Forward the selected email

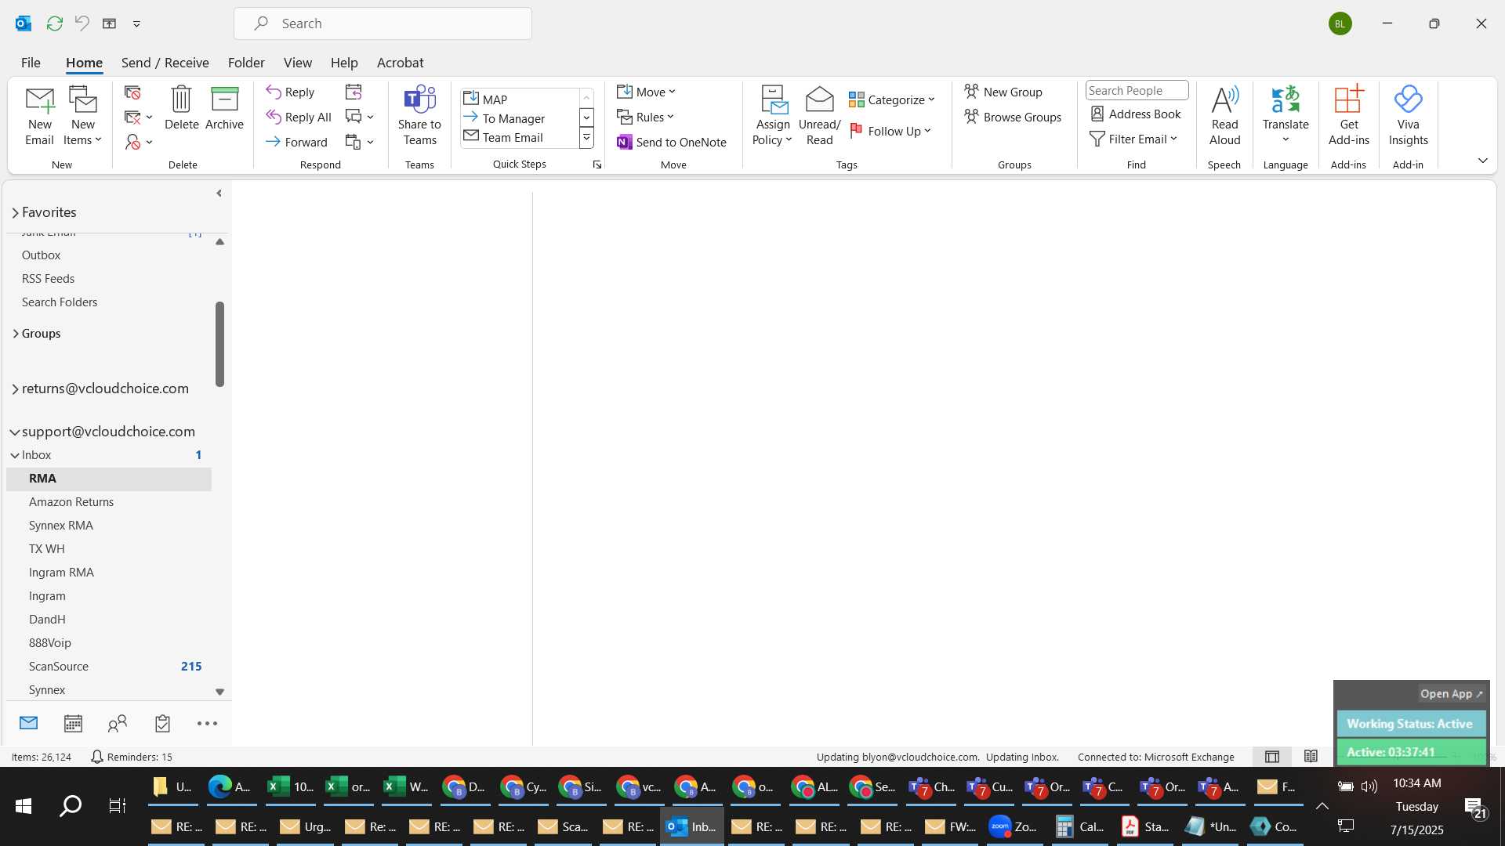pos(296,142)
